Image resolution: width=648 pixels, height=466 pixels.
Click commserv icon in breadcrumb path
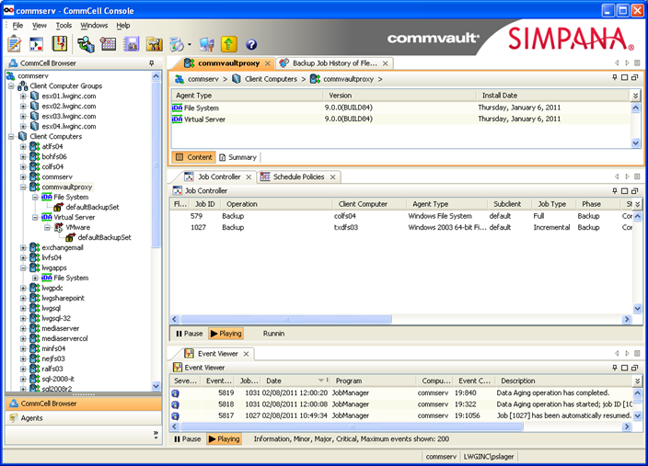click(179, 79)
